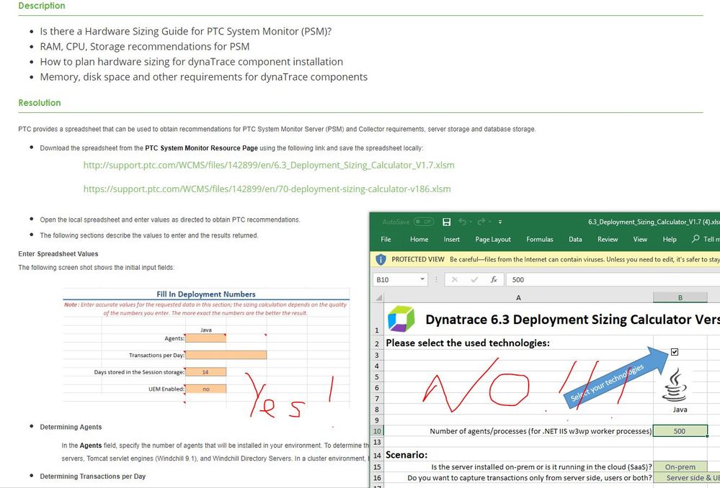Select row 14 header
The height and width of the screenshot is (488, 720).
click(x=377, y=456)
